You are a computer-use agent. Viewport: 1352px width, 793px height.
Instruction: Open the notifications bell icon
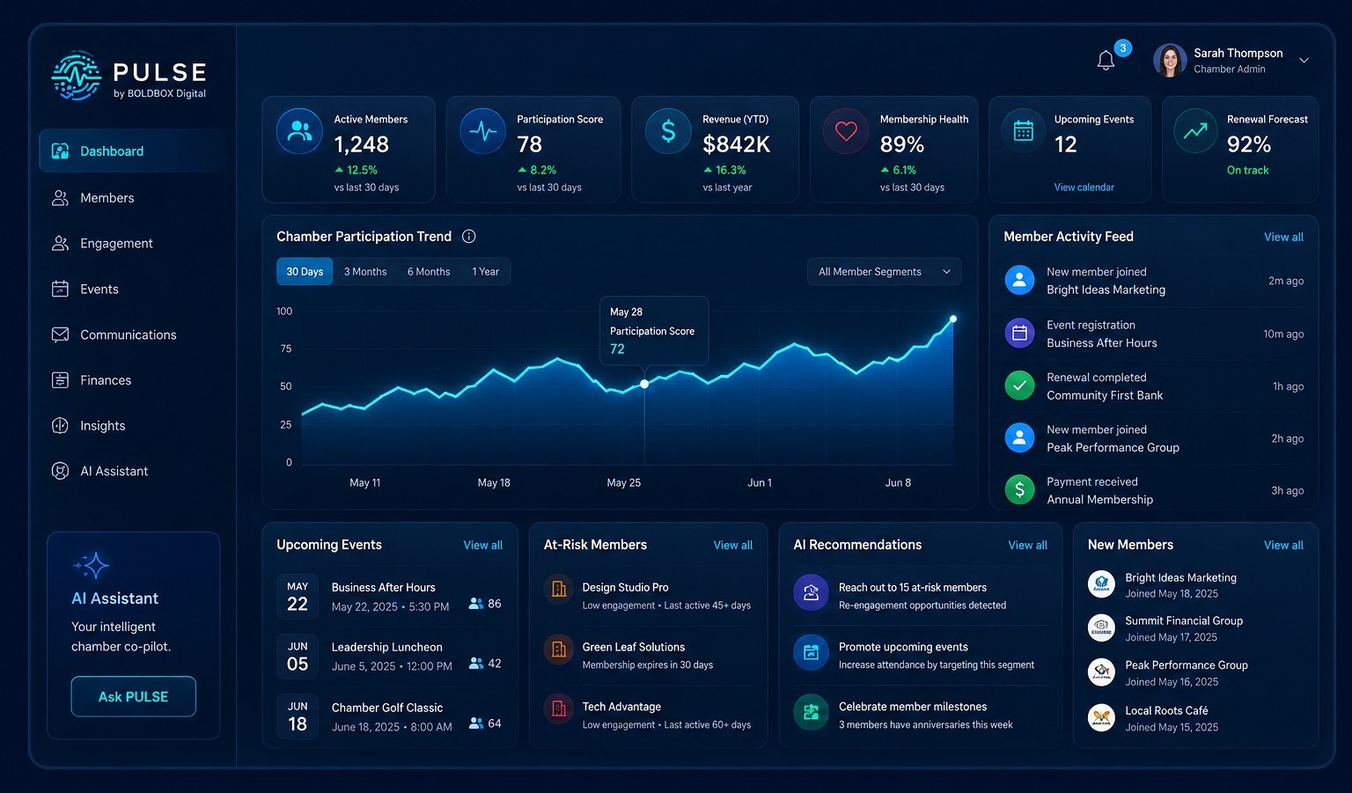(x=1106, y=60)
